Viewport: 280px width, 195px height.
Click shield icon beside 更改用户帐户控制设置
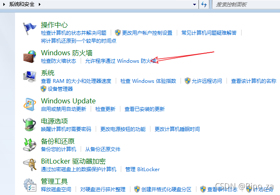tap(118, 33)
